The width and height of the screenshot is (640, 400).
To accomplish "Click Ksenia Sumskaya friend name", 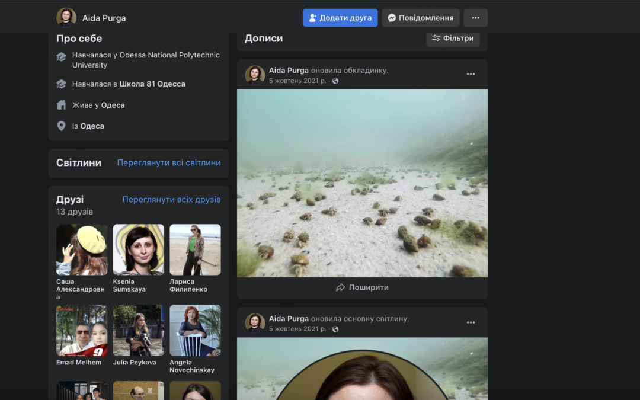I will 129,285.
